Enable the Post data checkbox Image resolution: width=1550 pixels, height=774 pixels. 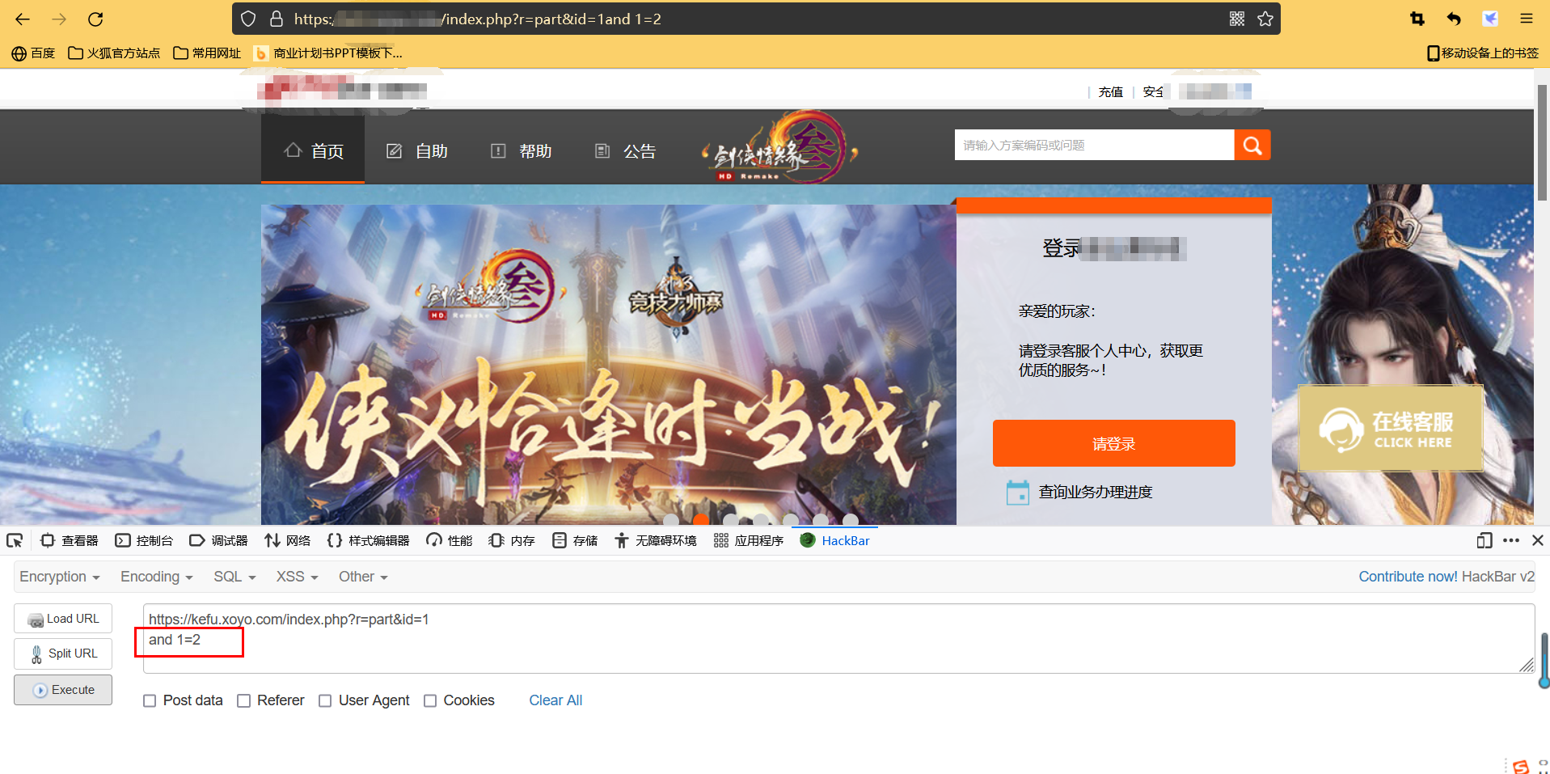coord(150,701)
